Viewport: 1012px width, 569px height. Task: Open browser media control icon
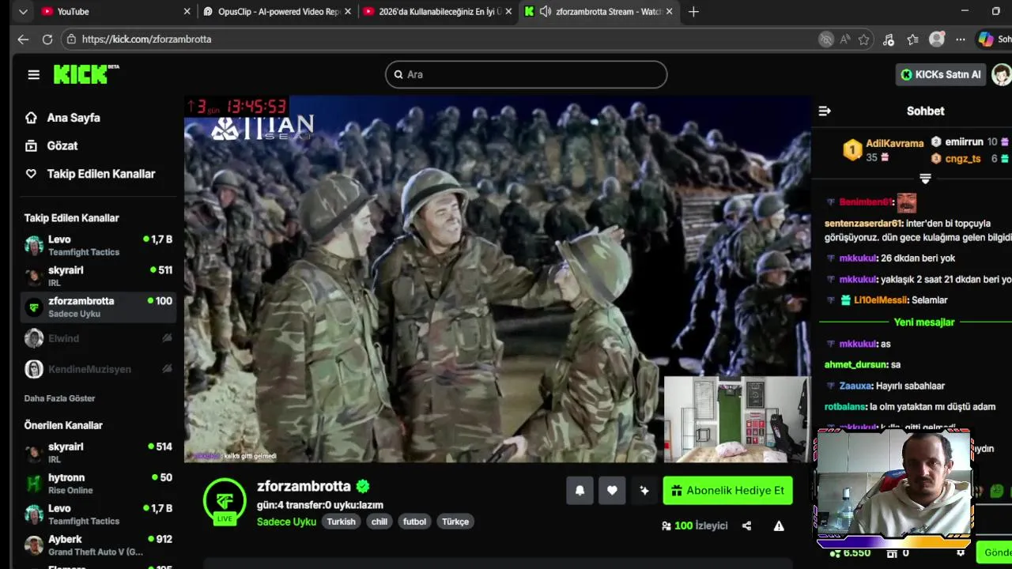pyautogui.click(x=889, y=40)
